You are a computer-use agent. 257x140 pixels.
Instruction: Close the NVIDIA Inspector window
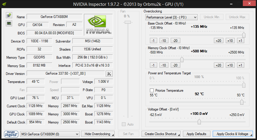[x=249, y=3]
